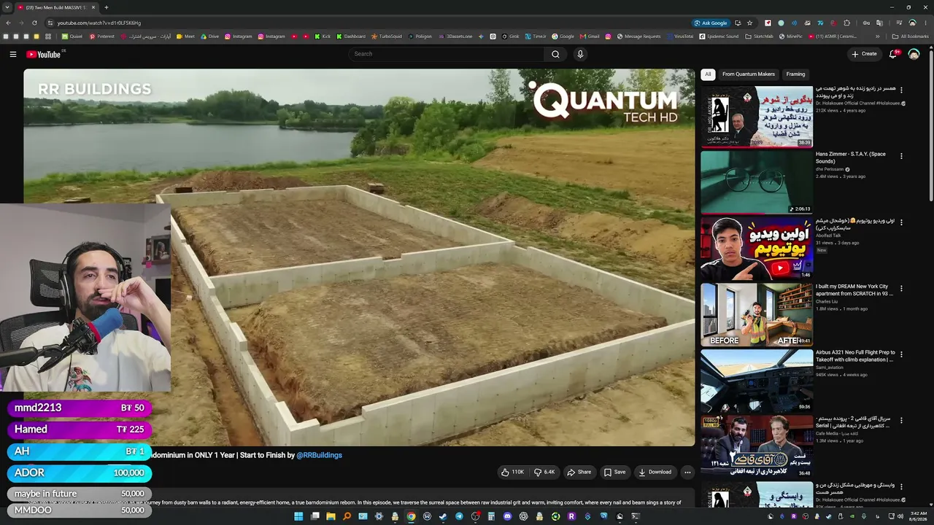Switch to the Two Men Build MASSIVE tab

55,7
